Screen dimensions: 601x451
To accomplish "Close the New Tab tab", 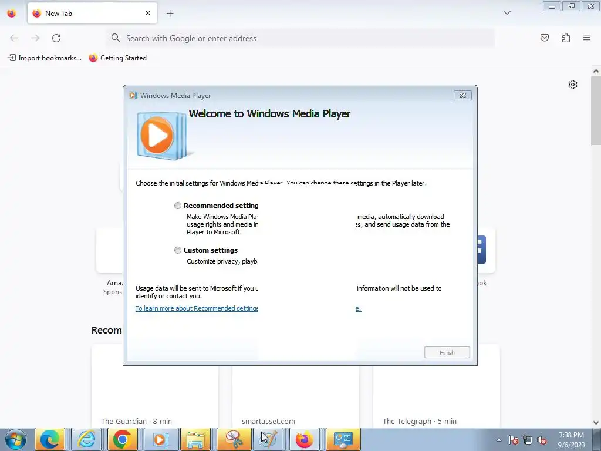I will click(x=147, y=13).
